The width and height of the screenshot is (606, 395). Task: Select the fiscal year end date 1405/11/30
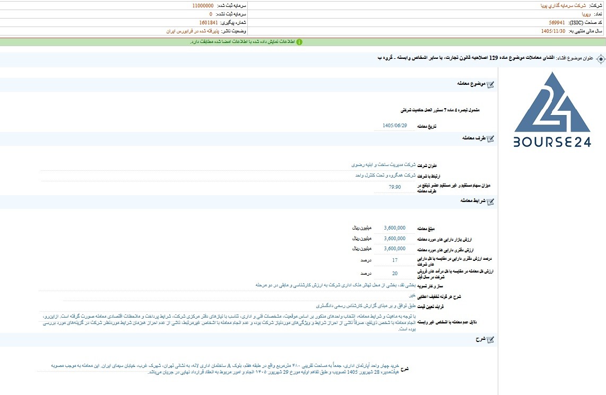553,31
